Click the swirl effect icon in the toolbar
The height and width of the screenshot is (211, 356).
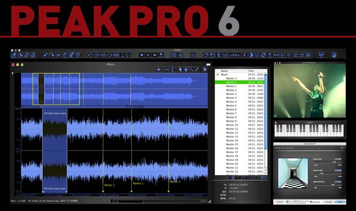click(263, 55)
